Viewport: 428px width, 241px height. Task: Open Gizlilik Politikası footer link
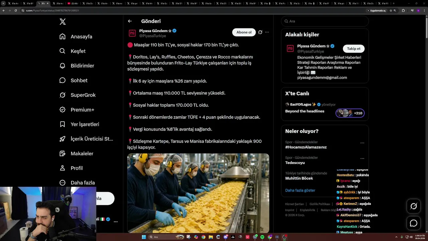320,204
